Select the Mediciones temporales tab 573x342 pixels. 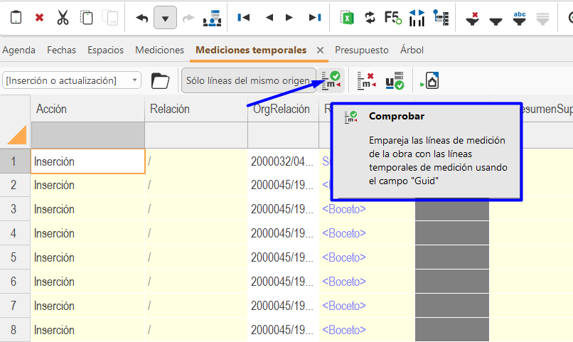point(251,50)
